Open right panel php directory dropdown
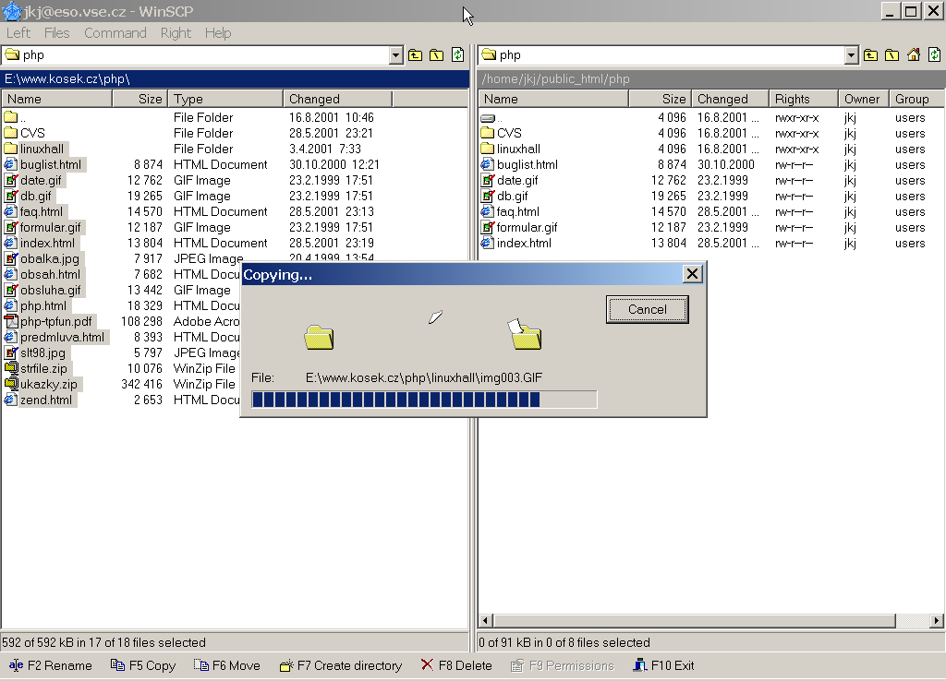 click(x=851, y=55)
